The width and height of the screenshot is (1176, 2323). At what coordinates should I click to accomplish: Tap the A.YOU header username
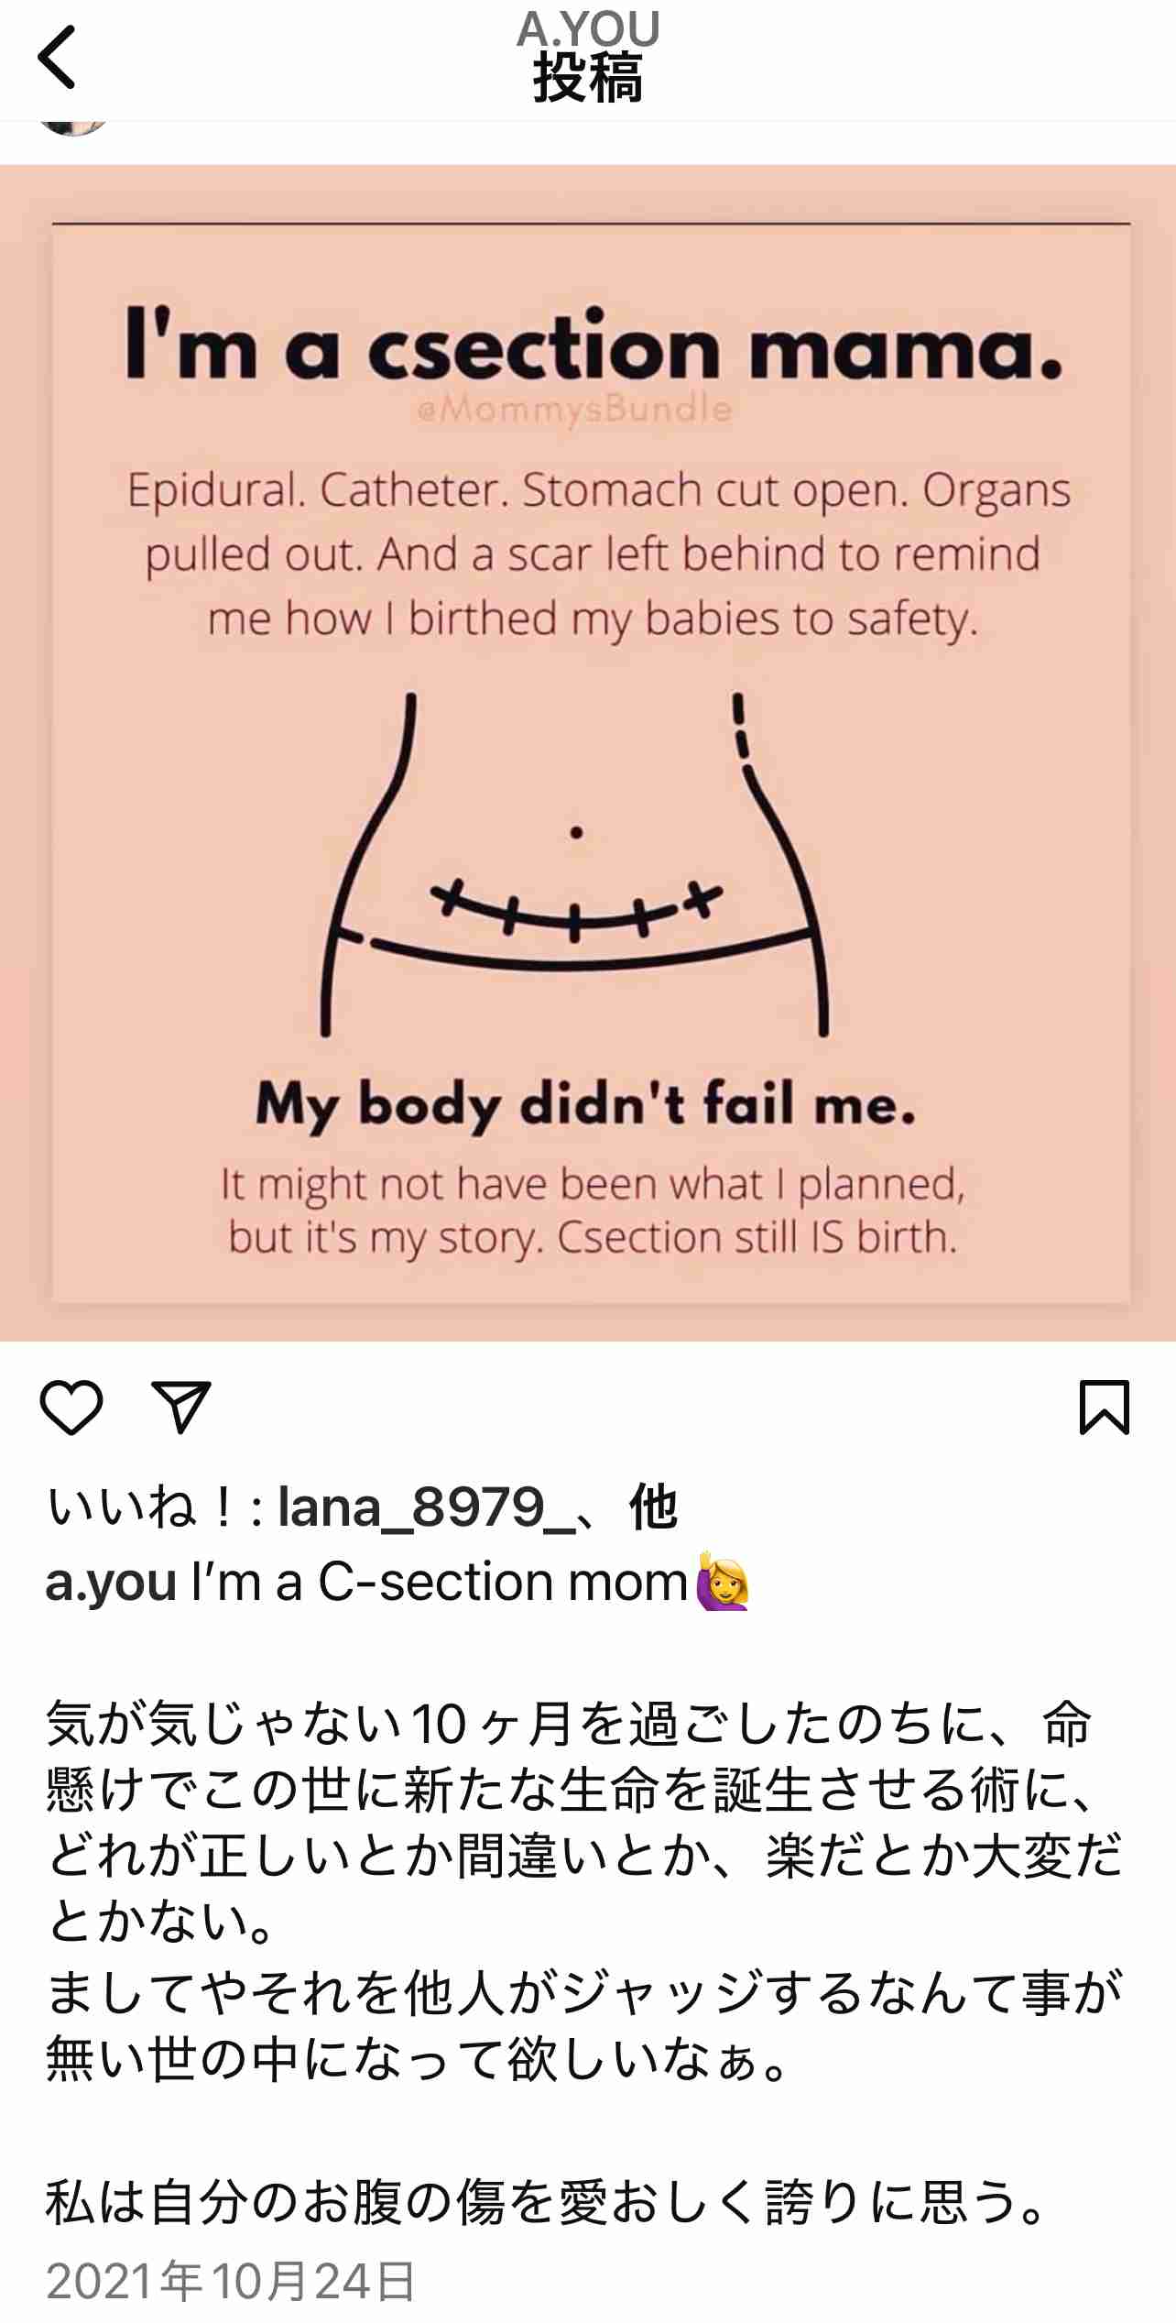[x=588, y=29]
